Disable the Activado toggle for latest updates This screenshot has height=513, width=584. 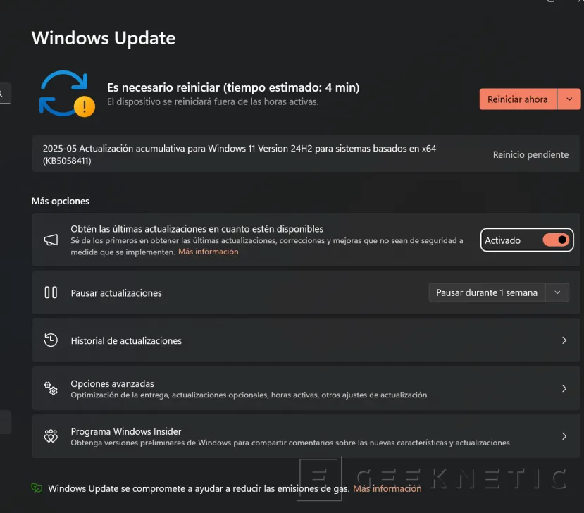tap(557, 240)
